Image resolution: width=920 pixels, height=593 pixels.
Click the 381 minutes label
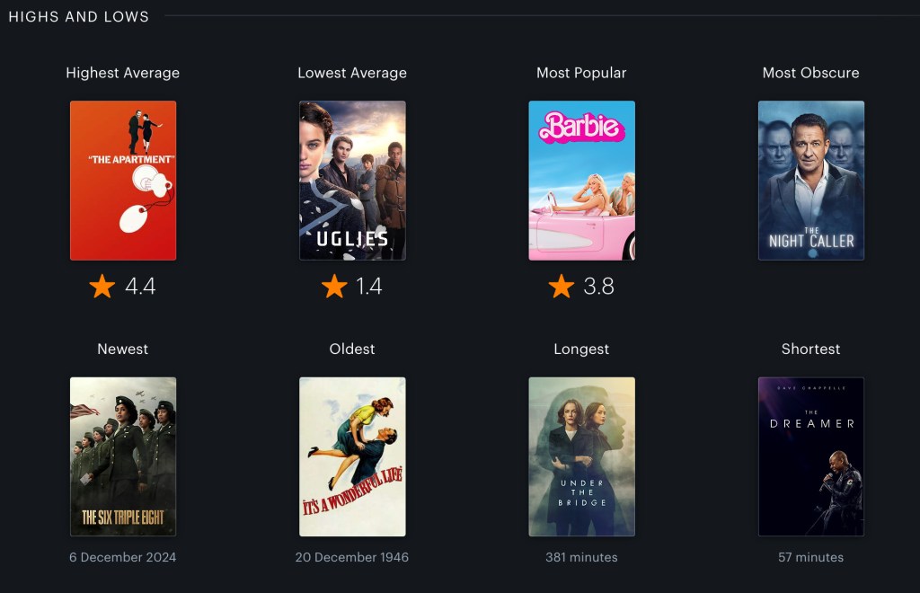pyautogui.click(x=581, y=557)
